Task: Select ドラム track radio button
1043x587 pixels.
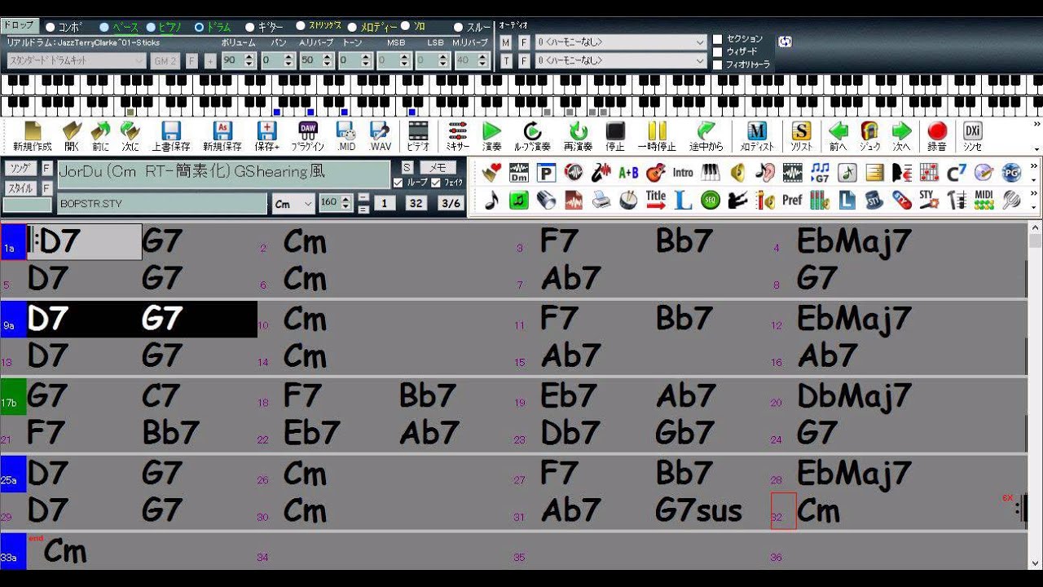Action: (199, 27)
